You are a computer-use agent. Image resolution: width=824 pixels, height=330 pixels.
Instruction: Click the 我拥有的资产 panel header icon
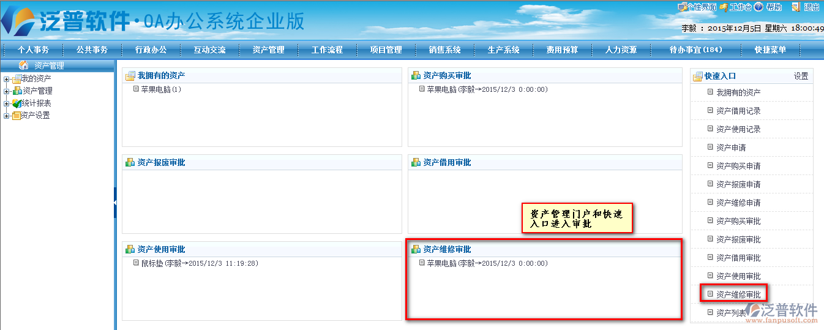coord(130,75)
